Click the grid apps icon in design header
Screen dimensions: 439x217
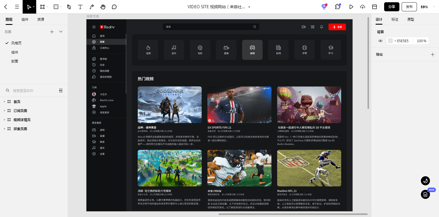pyautogui.click(x=313, y=27)
